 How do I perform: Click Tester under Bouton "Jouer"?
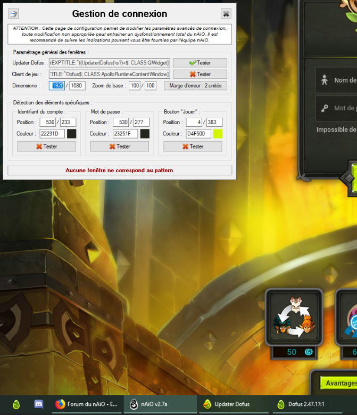coord(193,147)
